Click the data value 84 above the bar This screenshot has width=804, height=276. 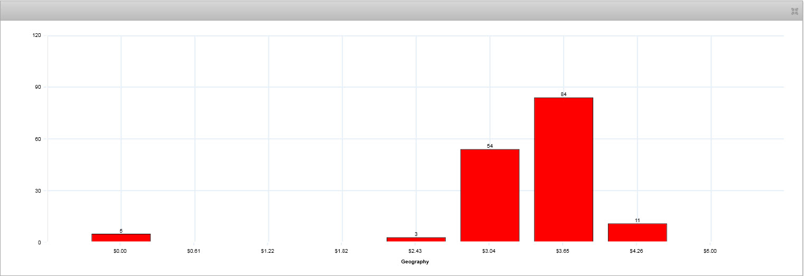(x=563, y=94)
